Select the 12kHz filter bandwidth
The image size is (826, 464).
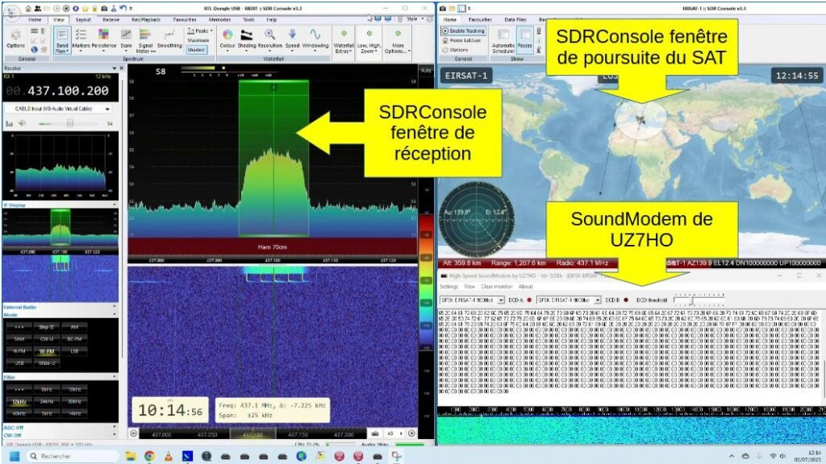pos(19,401)
